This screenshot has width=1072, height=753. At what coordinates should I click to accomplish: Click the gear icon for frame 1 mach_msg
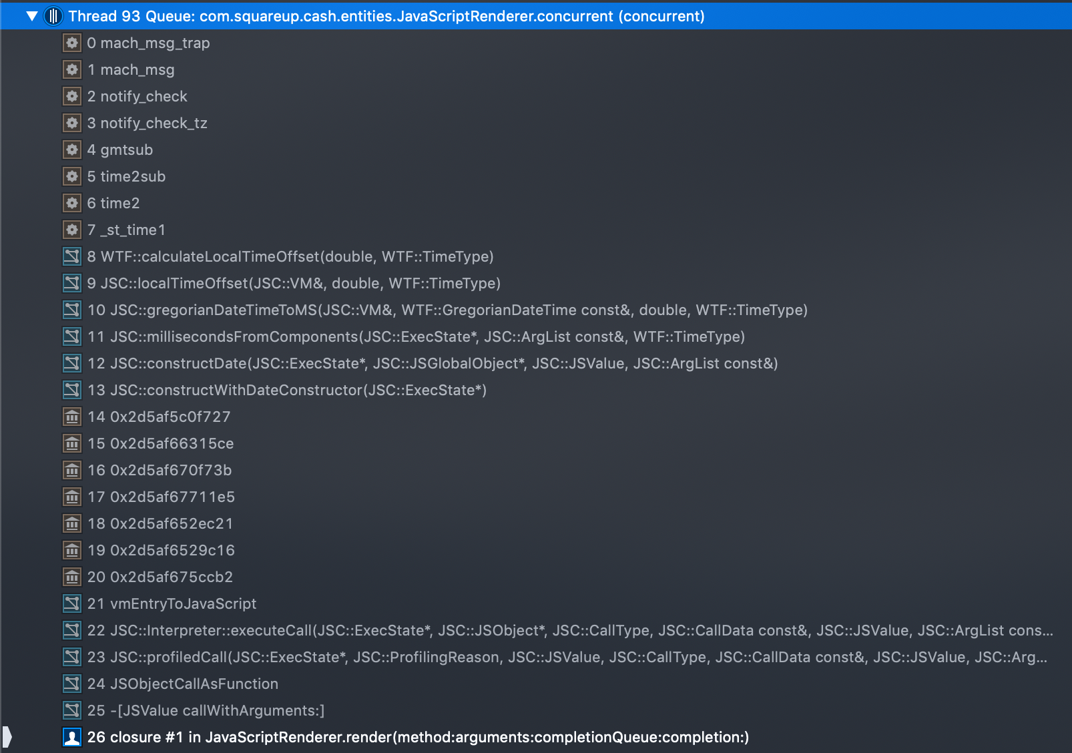72,69
